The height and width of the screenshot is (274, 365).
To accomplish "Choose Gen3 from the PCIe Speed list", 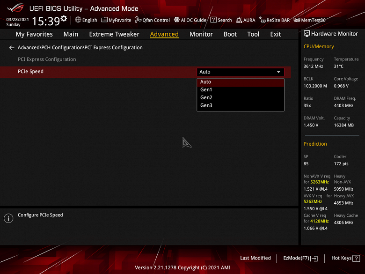I will point(241,105).
